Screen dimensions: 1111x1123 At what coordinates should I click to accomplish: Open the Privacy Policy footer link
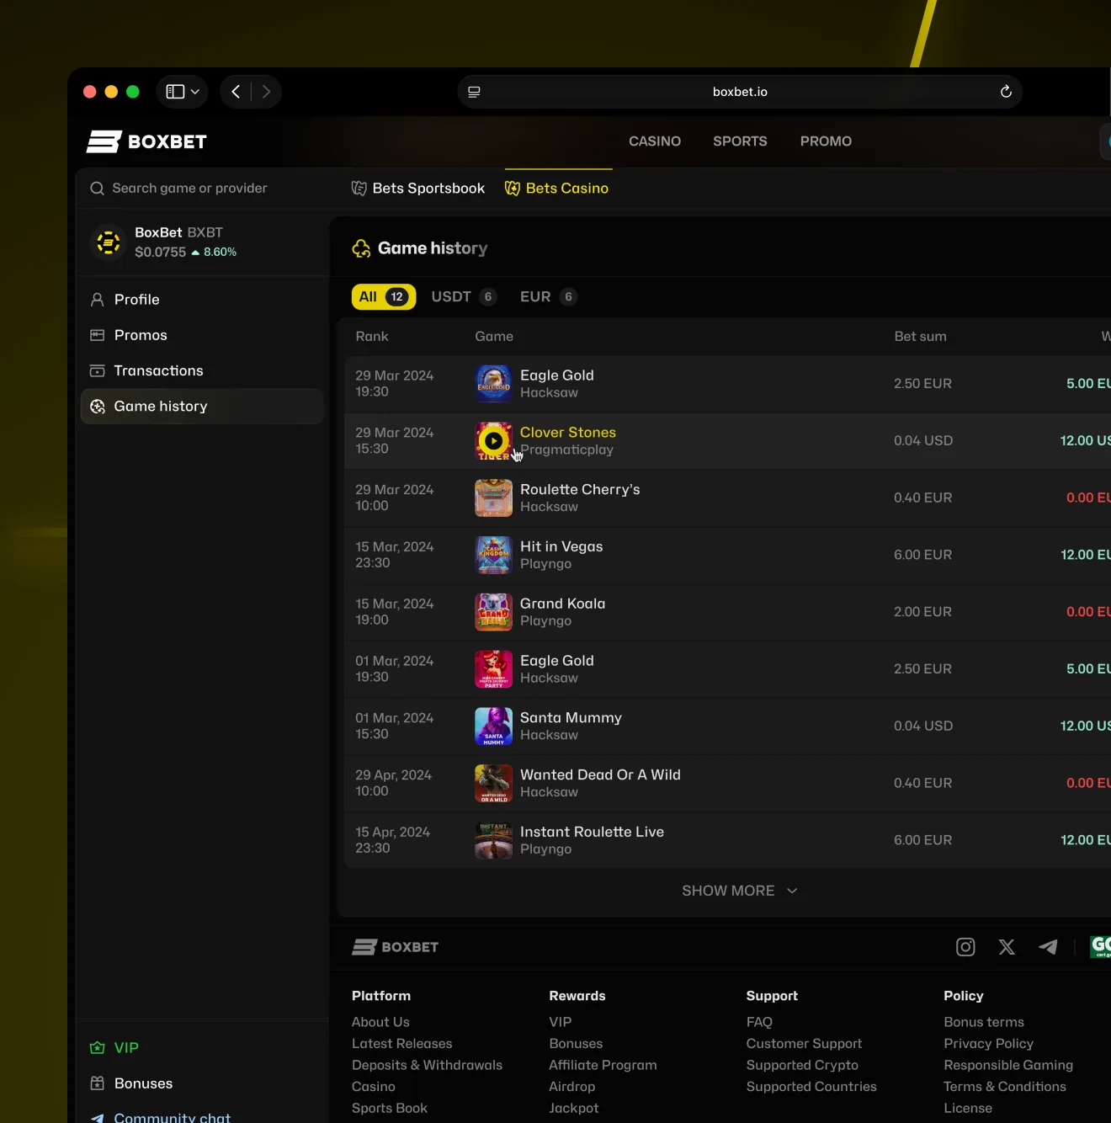pos(988,1044)
